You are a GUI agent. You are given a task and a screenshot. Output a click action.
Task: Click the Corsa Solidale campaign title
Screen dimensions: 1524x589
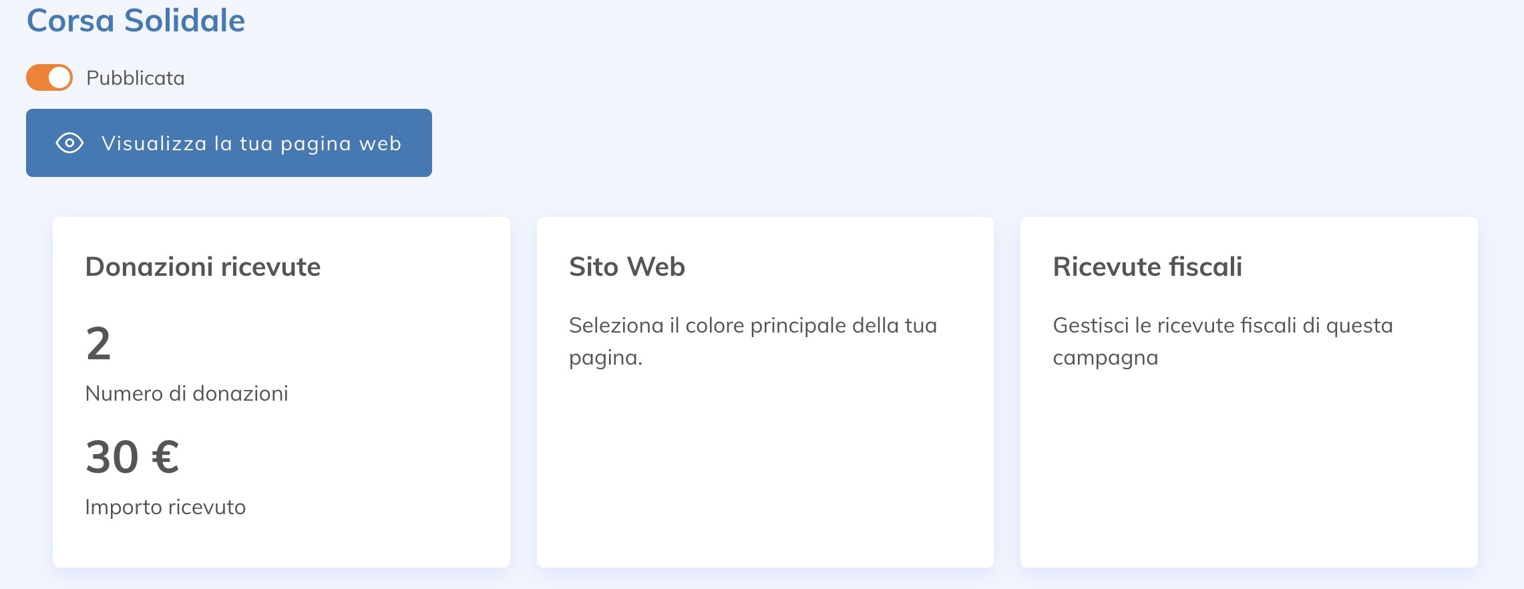(x=136, y=21)
